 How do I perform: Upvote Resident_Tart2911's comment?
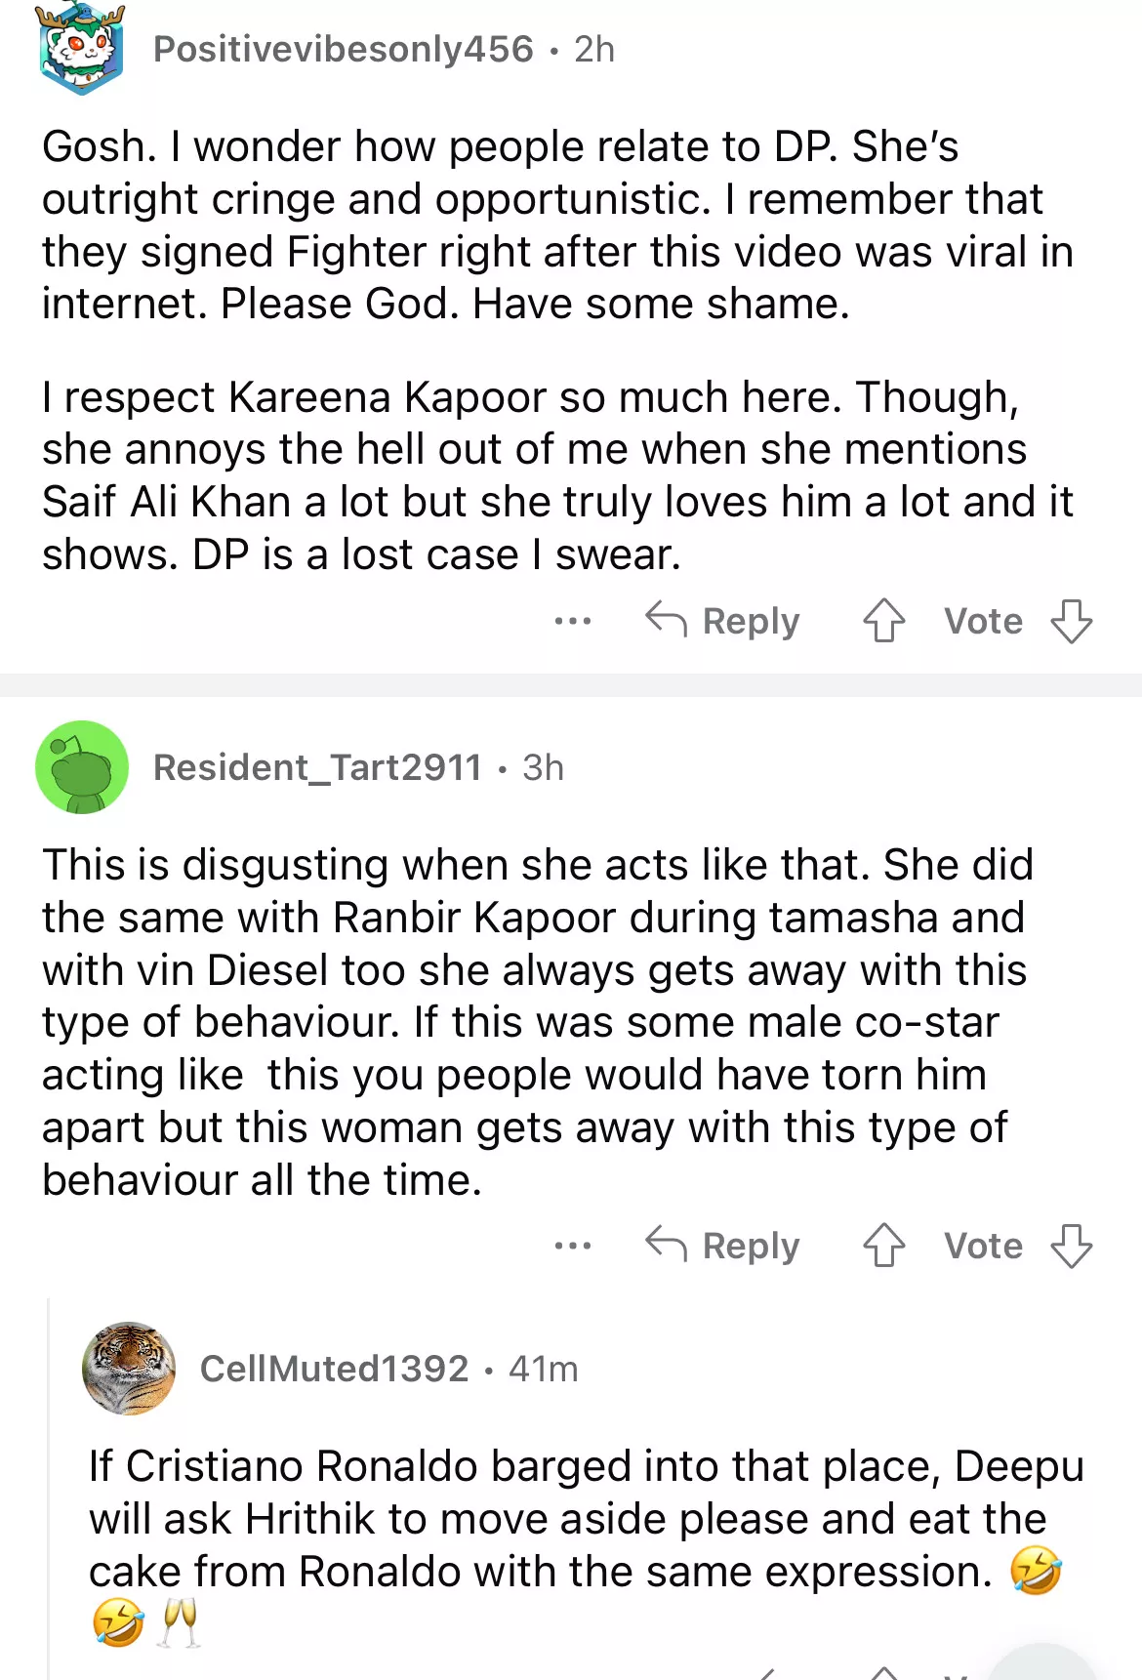884,1246
